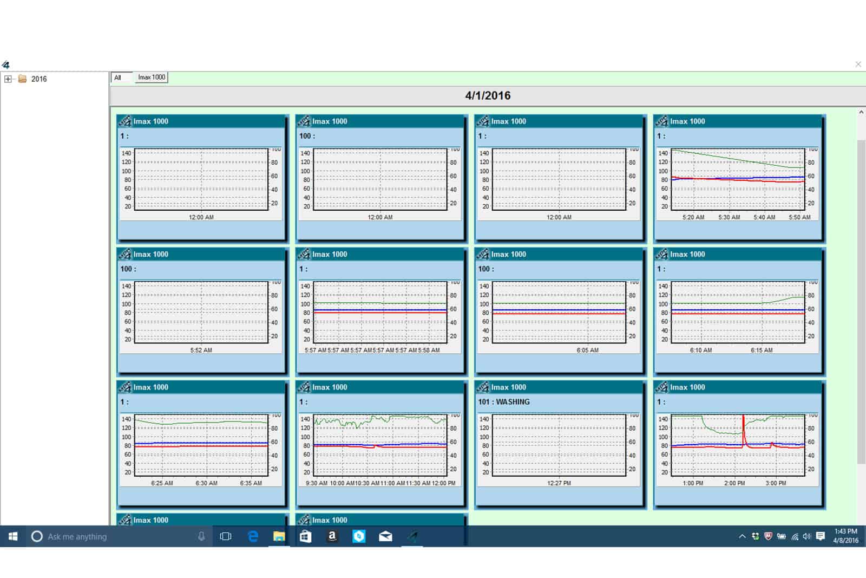Screen dimensions: 866x578
Task: Open the Amazon app from the taskbar
Action: point(332,536)
